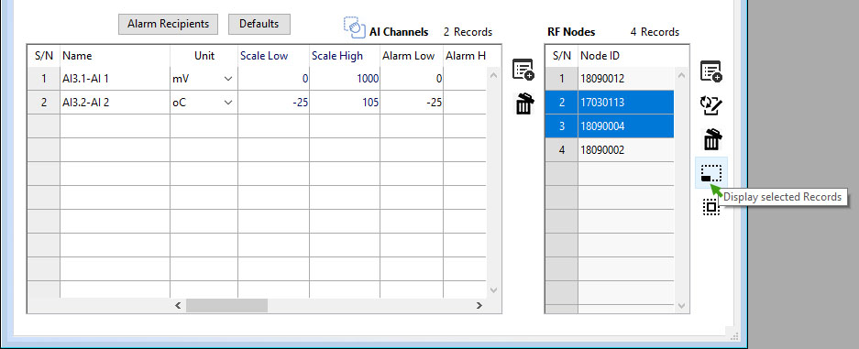The width and height of the screenshot is (859, 349).
Task: Click right arrow of AI Channels horizontal scrollbar
Action: [x=479, y=305]
